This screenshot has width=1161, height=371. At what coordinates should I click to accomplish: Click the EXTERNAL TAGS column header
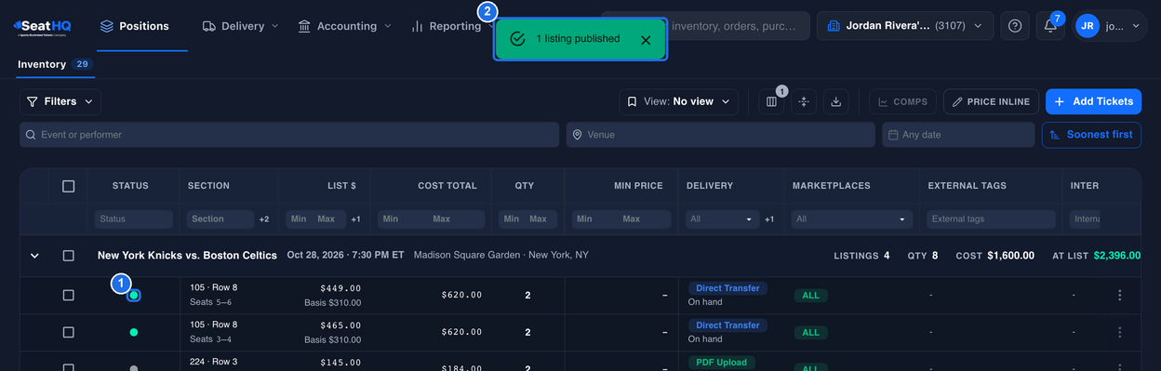(967, 186)
